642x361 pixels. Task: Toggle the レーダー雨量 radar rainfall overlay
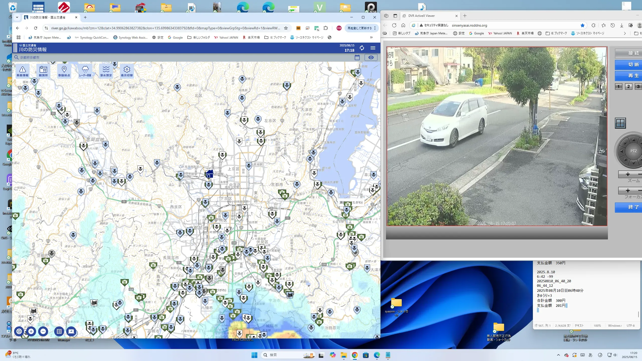coord(85,71)
